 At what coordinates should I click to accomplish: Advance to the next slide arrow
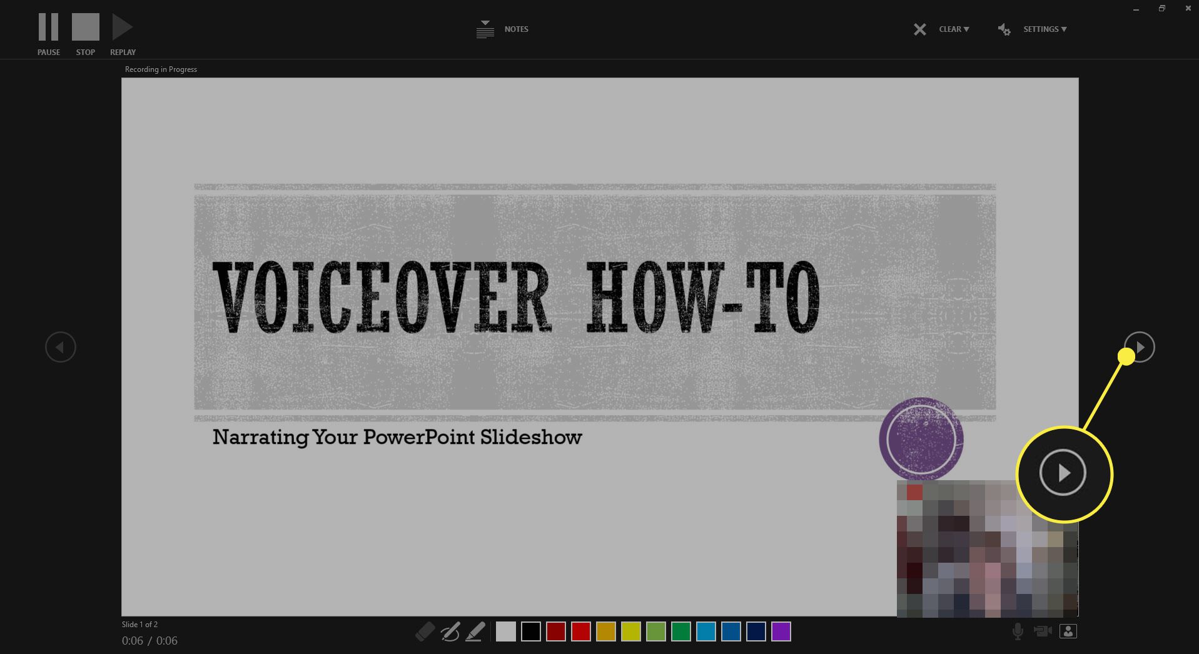[1140, 347]
